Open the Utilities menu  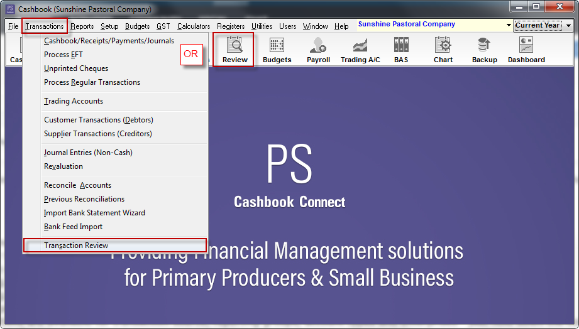tap(262, 26)
